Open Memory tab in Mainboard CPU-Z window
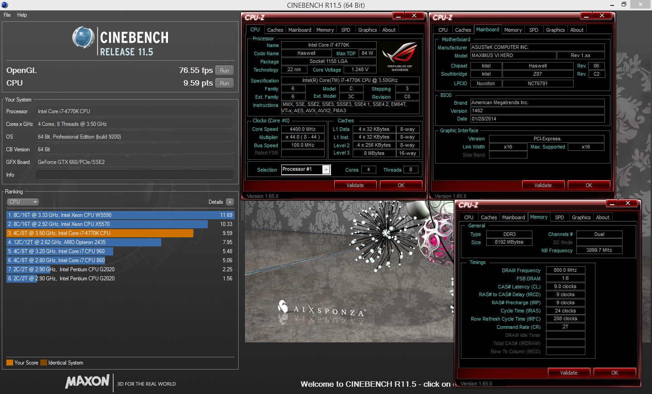The height and width of the screenshot is (394, 652). [x=513, y=30]
